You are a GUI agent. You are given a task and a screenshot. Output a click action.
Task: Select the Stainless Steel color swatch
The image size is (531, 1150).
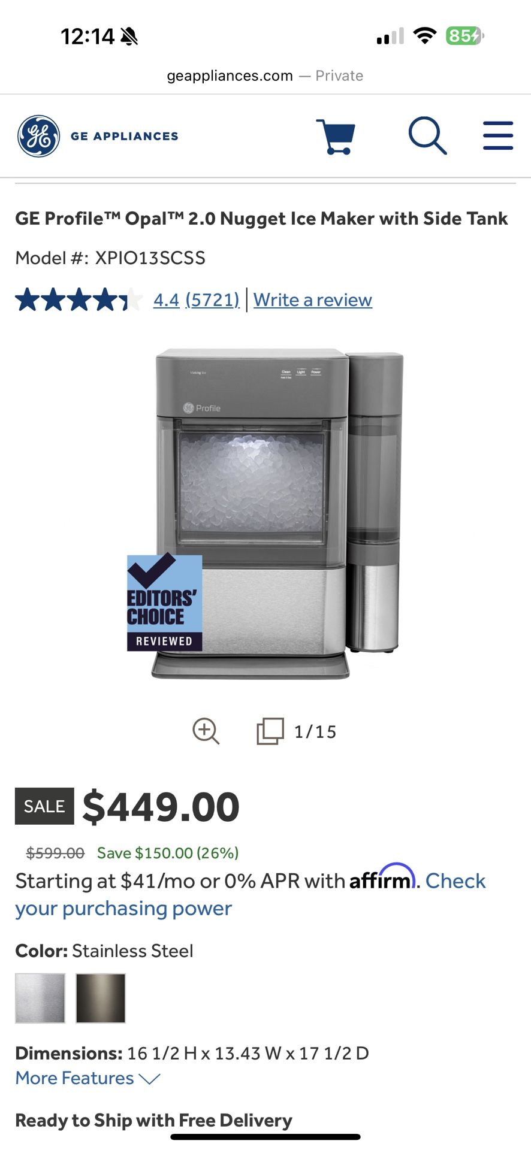[x=40, y=998]
